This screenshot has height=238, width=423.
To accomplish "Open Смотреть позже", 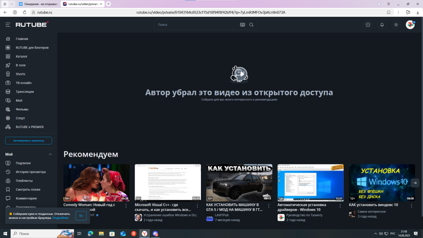I will pyautogui.click(x=29, y=189).
